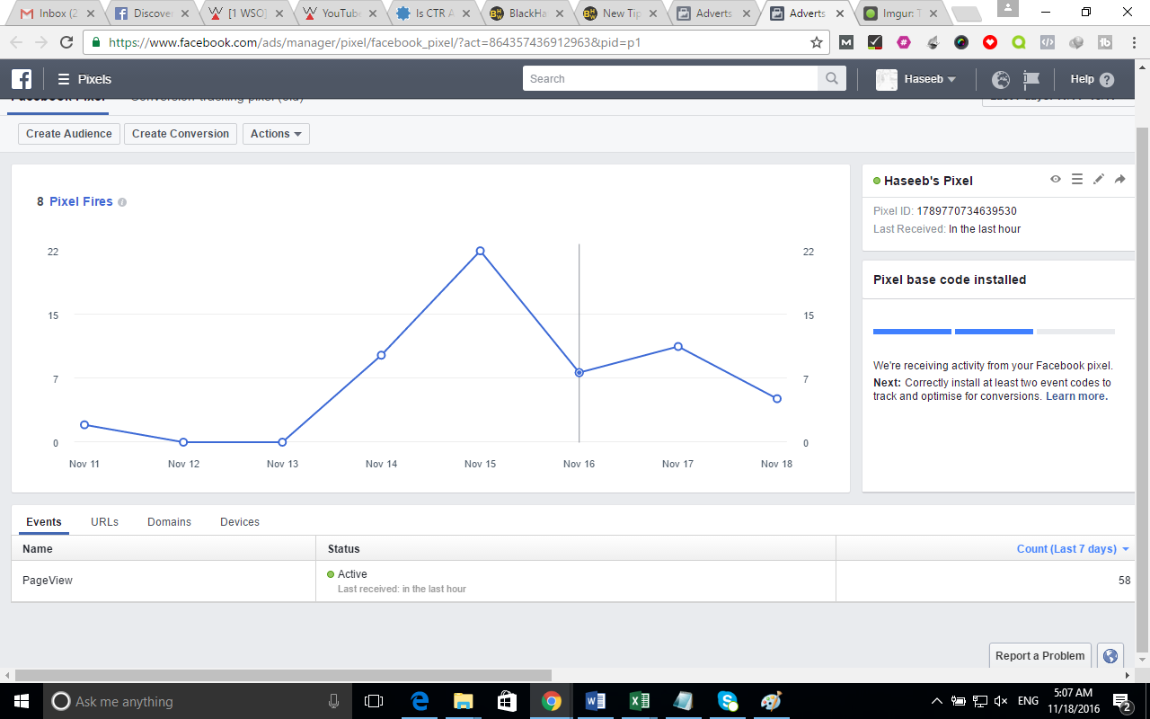
Task: Click the Nov 15 data point at 22
Action: click(481, 251)
